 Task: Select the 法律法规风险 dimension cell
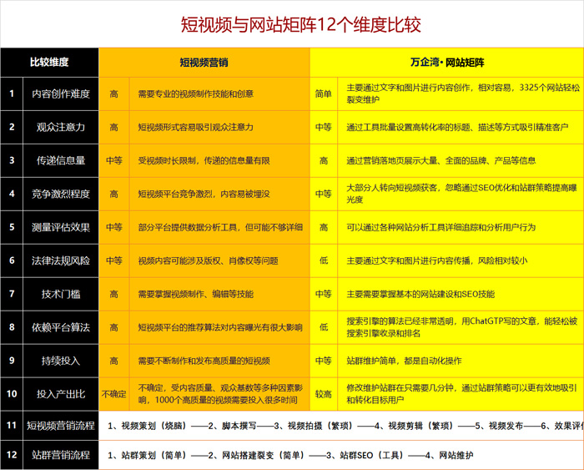(60, 260)
